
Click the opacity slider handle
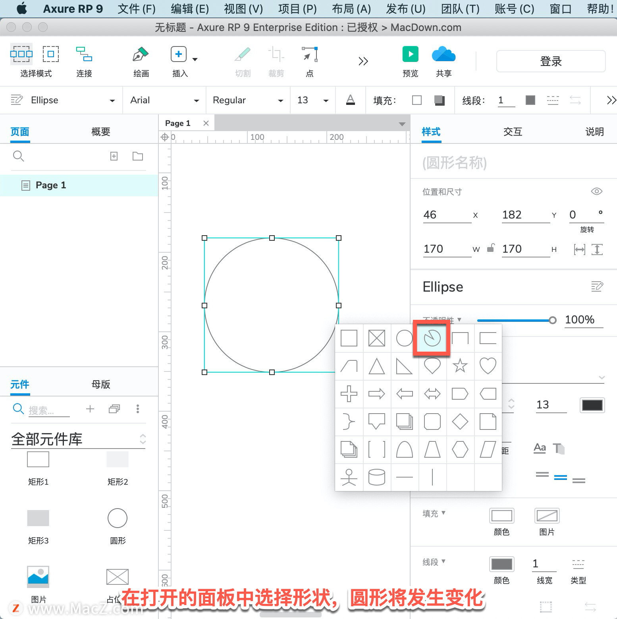point(552,320)
